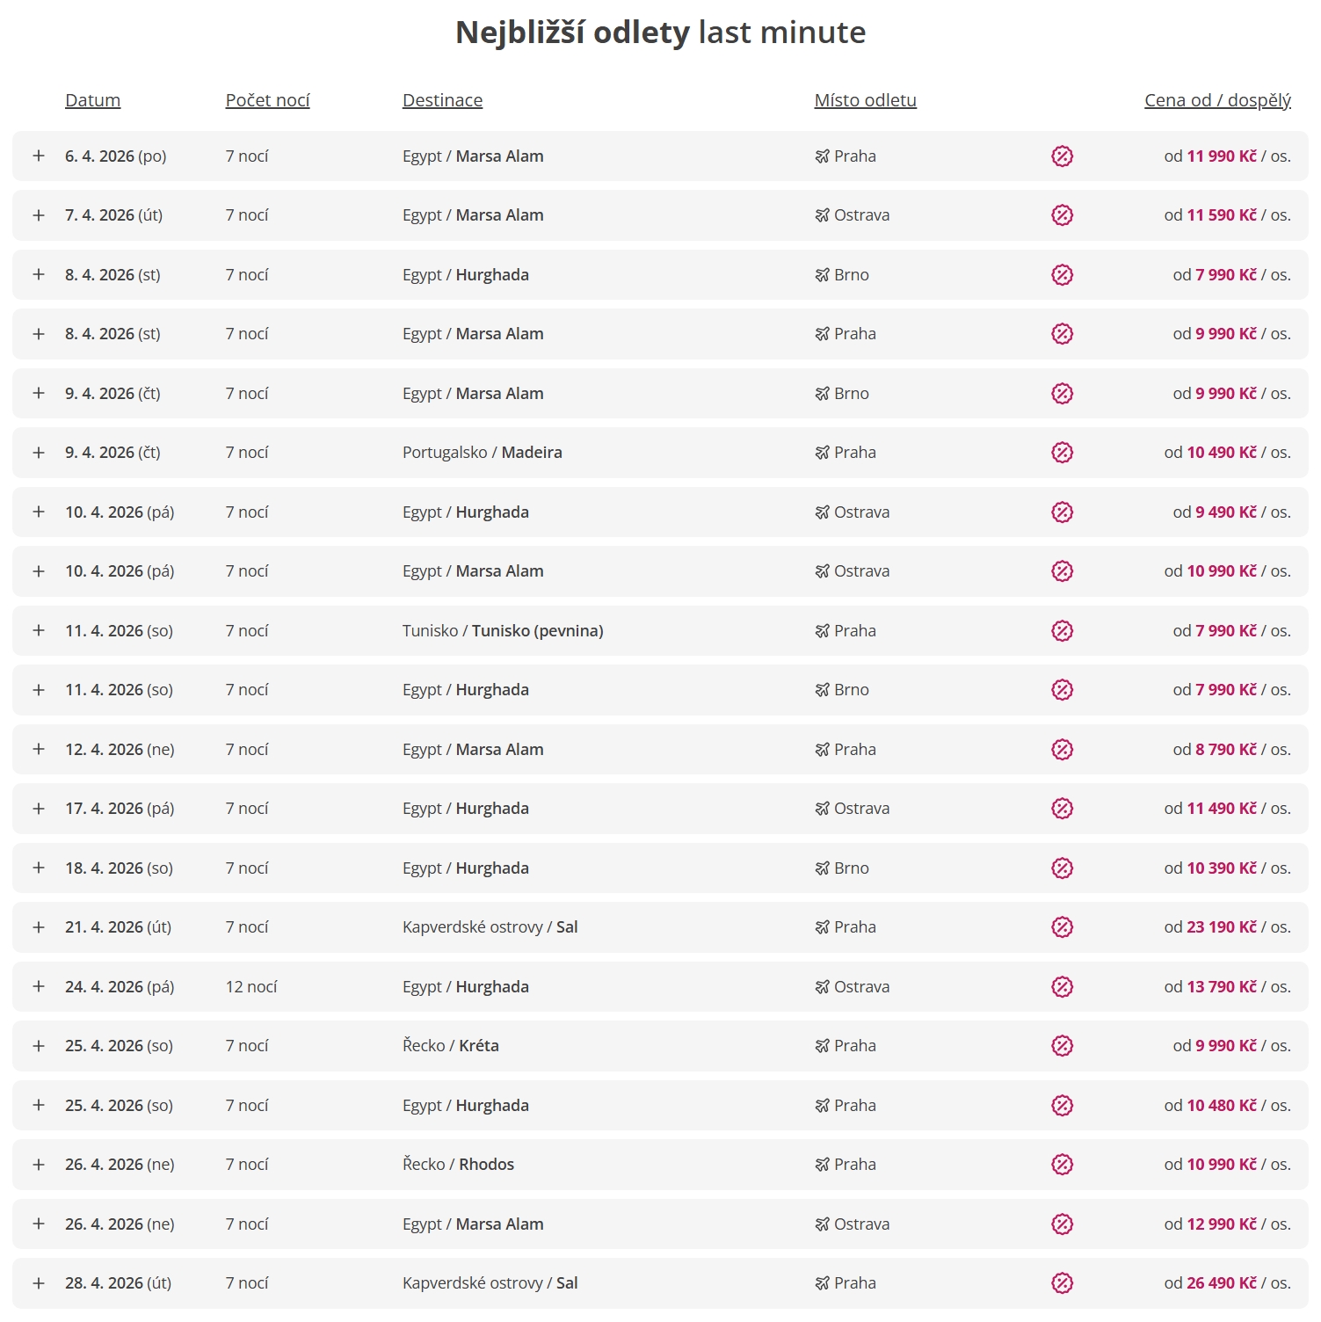
Task: Expand the Portugalsko / Madeira row
Action: [x=39, y=453]
